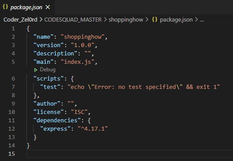Click the "express" dependency key
This screenshot has width=233, height=161.
pos(56,128)
